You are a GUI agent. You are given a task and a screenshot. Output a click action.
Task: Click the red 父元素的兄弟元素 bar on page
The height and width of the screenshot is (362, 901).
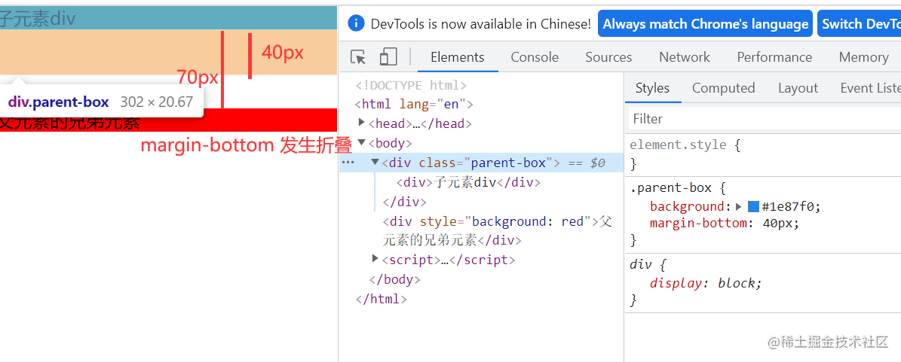pos(168,120)
